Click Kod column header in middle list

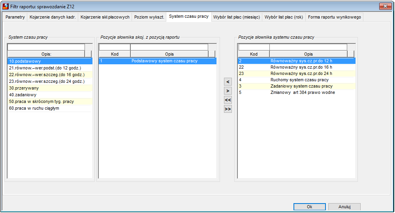coord(115,54)
